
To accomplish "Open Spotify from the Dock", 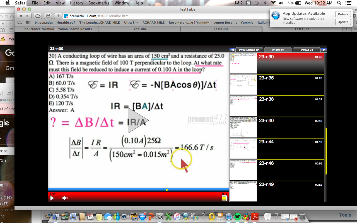I will coord(237,216).
